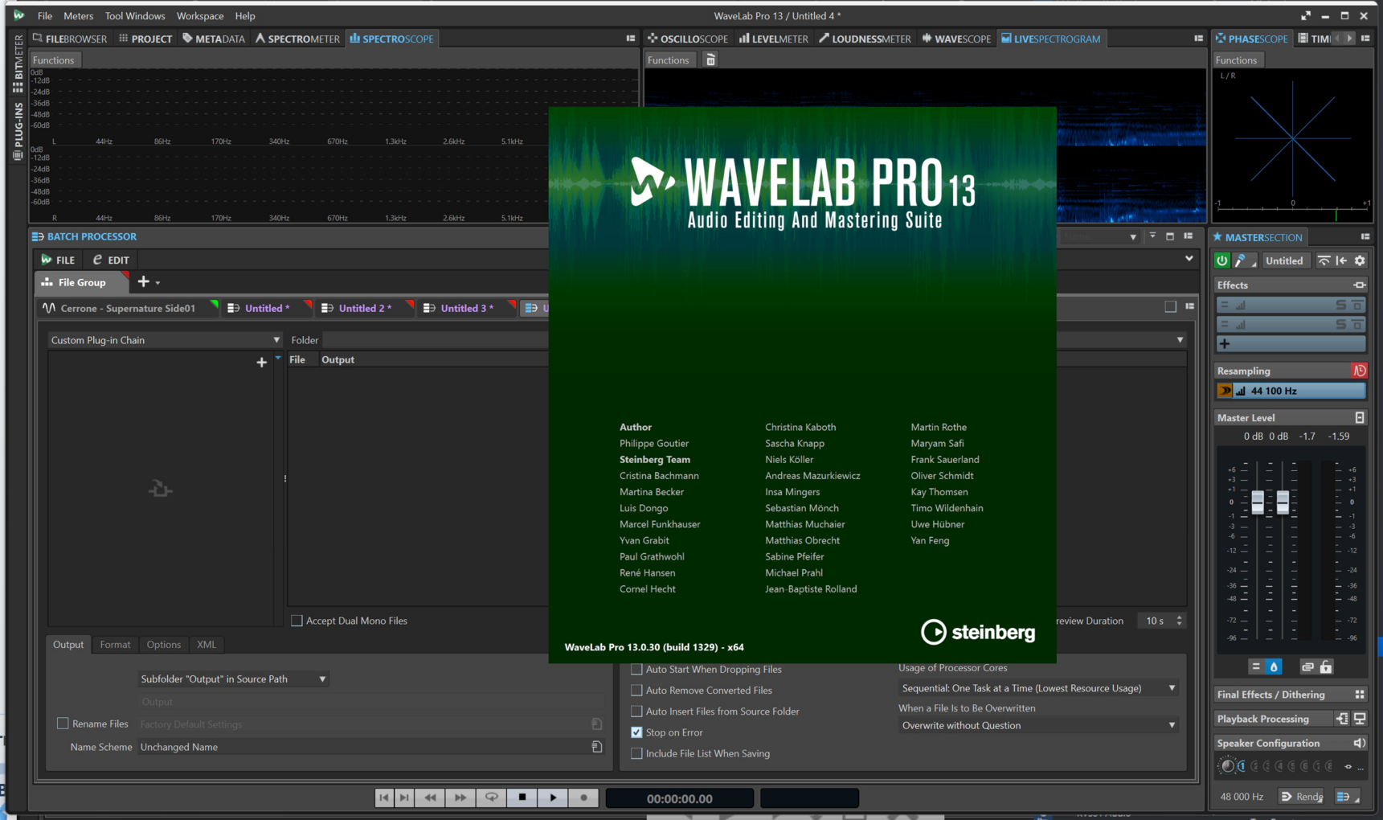Image resolution: width=1383 pixels, height=820 pixels.
Task: Click the Speaker Configuration speaker icon
Action: [x=1359, y=743]
